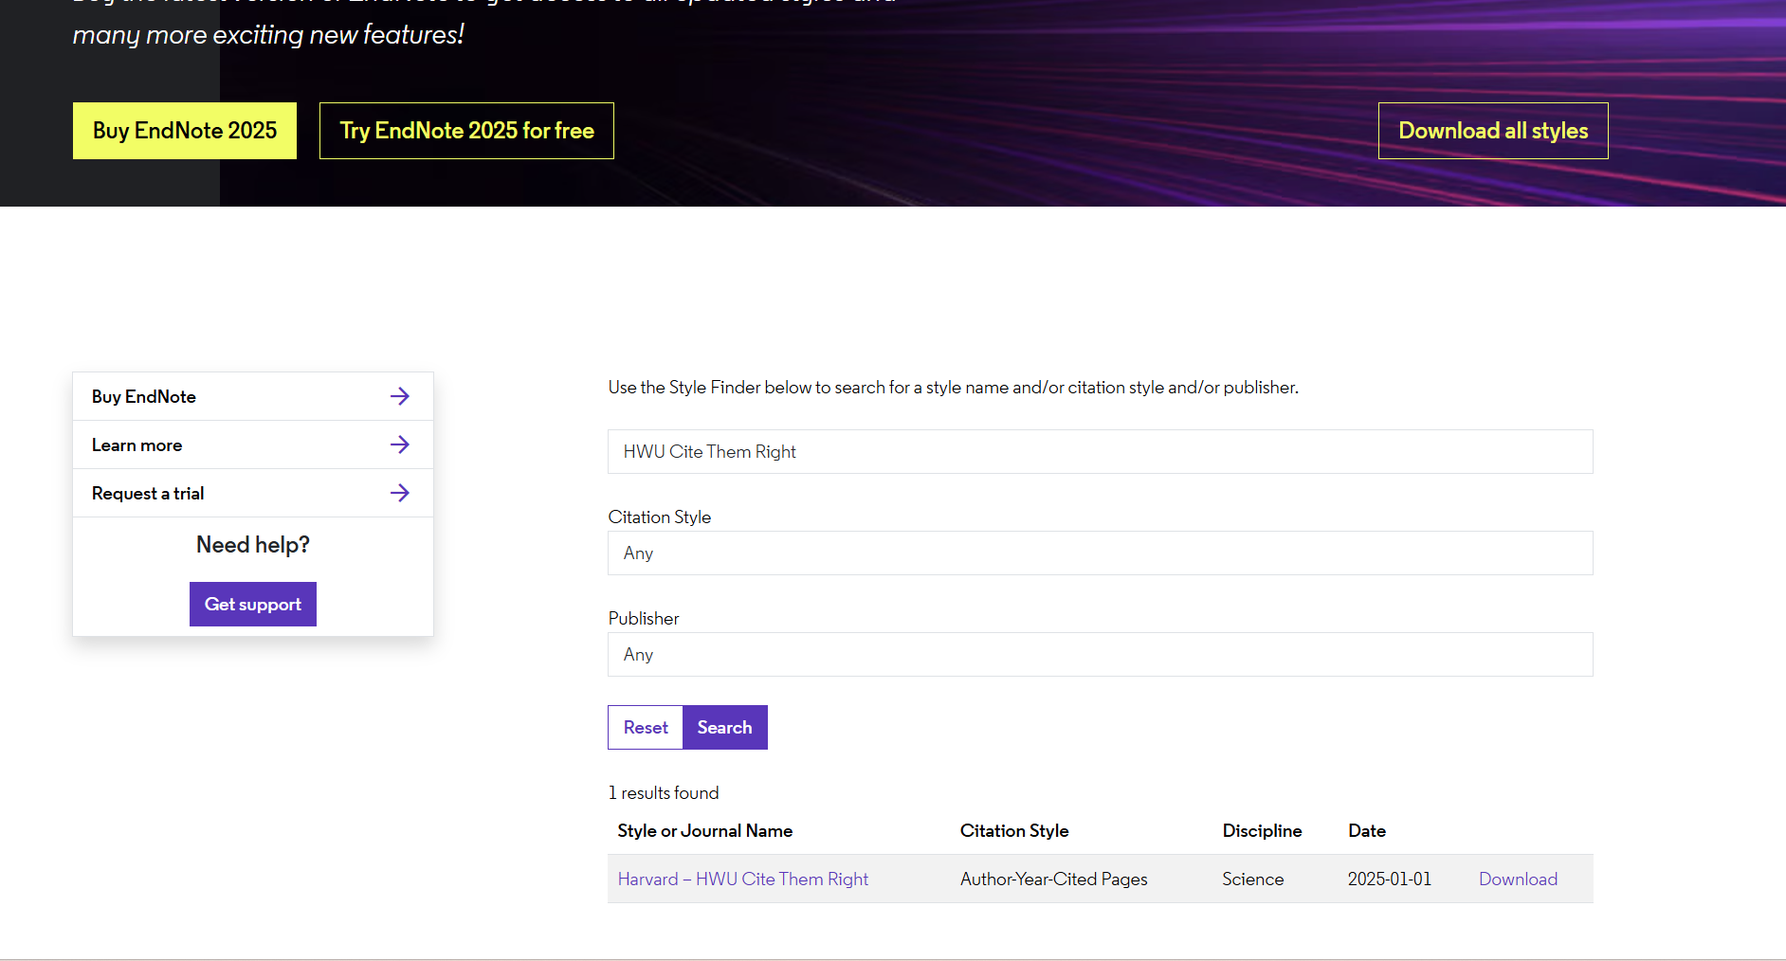Viewport: 1786px width, 961px height.
Task: Click Download all styles button
Action: pyautogui.click(x=1493, y=131)
